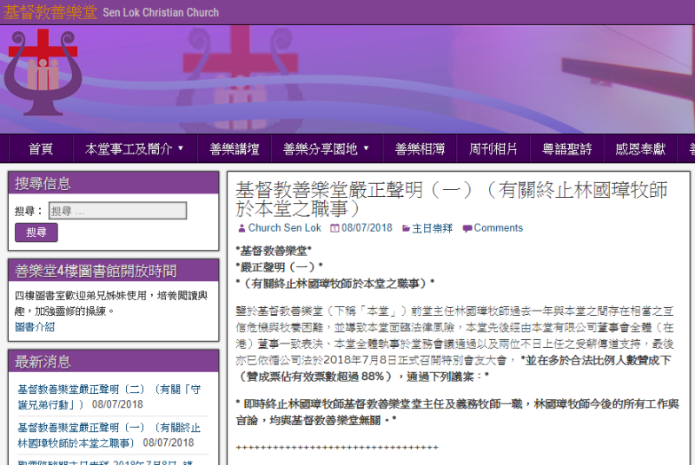Open the 感恩奉獻 menu item
The image size is (695, 465).
tap(640, 149)
